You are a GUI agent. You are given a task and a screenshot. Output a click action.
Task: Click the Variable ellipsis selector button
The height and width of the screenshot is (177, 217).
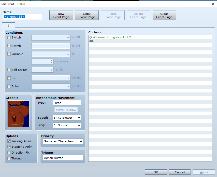(68, 54)
